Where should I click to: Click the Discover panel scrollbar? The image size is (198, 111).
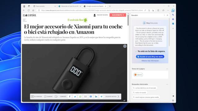click(169, 32)
